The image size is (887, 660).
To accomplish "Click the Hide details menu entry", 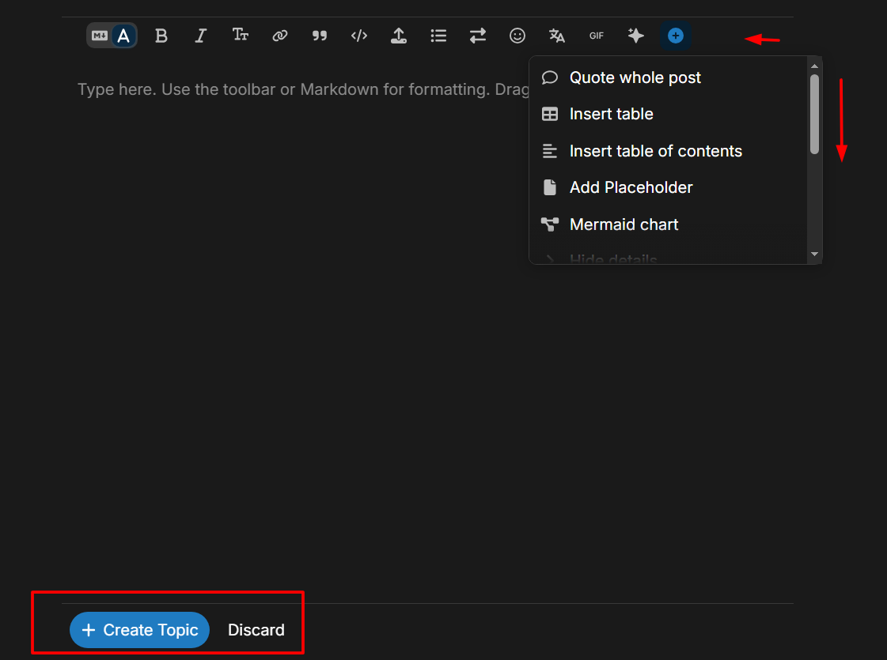I will pyautogui.click(x=668, y=258).
